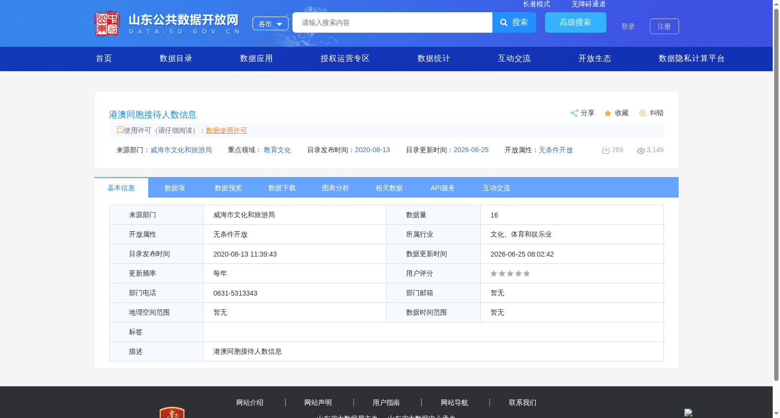Open 网站介绍 in the footer

[x=250, y=402]
